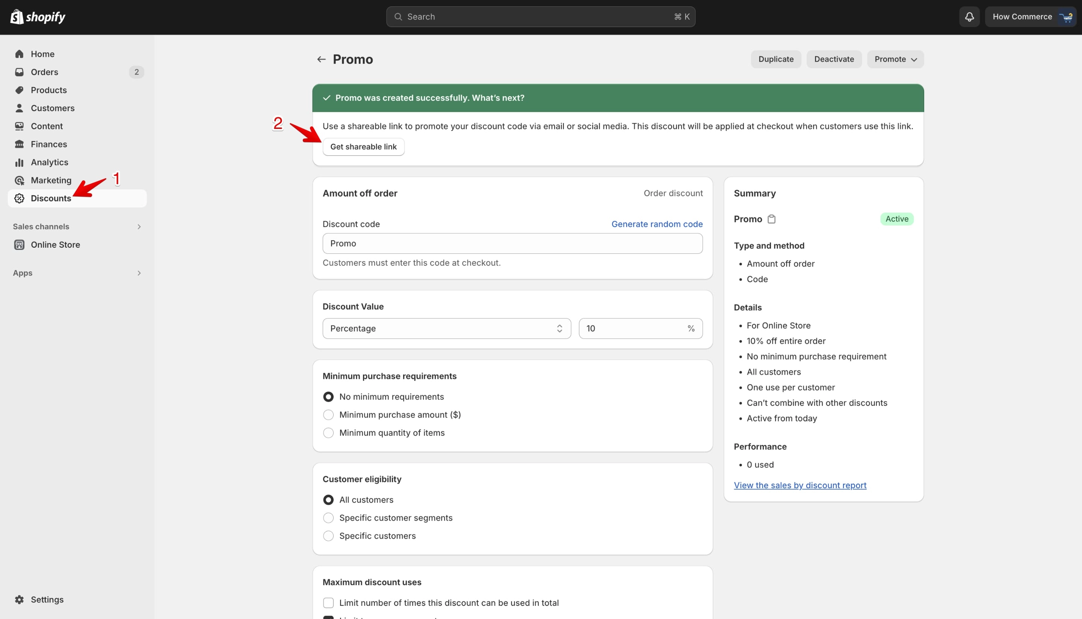1082x619 pixels.
Task: Click the Marketing target icon
Action: point(19,180)
